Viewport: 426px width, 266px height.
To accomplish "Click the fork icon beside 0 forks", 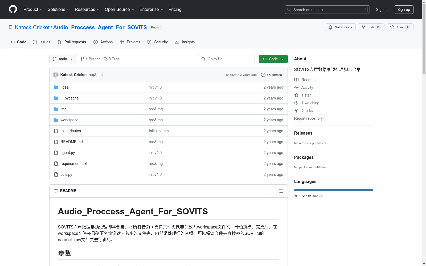I will coord(296,111).
